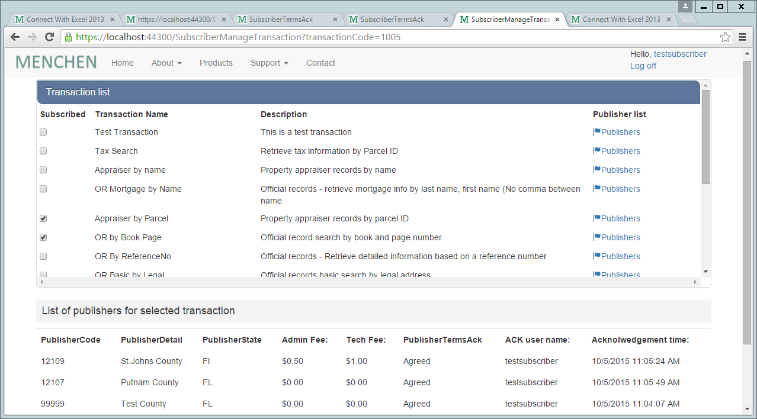The width and height of the screenshot is (757, 419).
Task: Expand the About dropdown menu
Action: pyautogui.click(x=166, y=63)
